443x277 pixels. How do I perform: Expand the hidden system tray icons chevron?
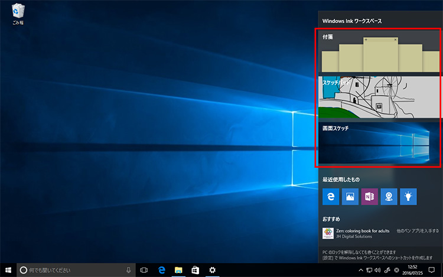[360, 270]
